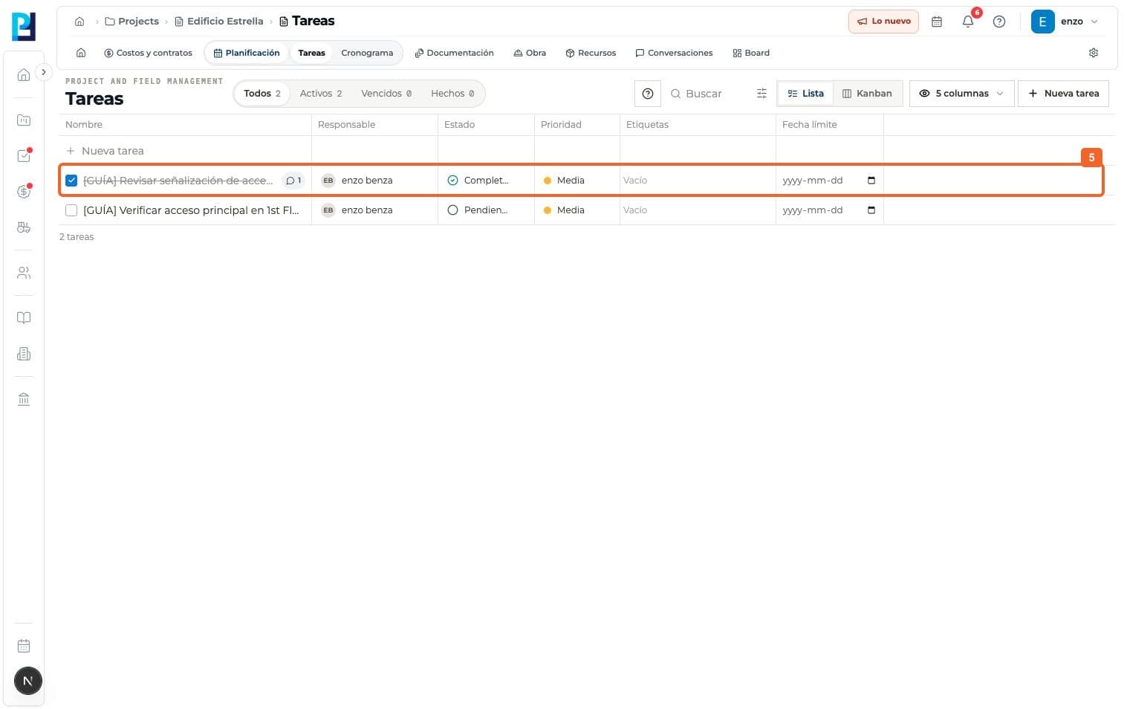1127x709 pixels.
Task: Select the Vencidos filter tab
Action: pos(386,94)
